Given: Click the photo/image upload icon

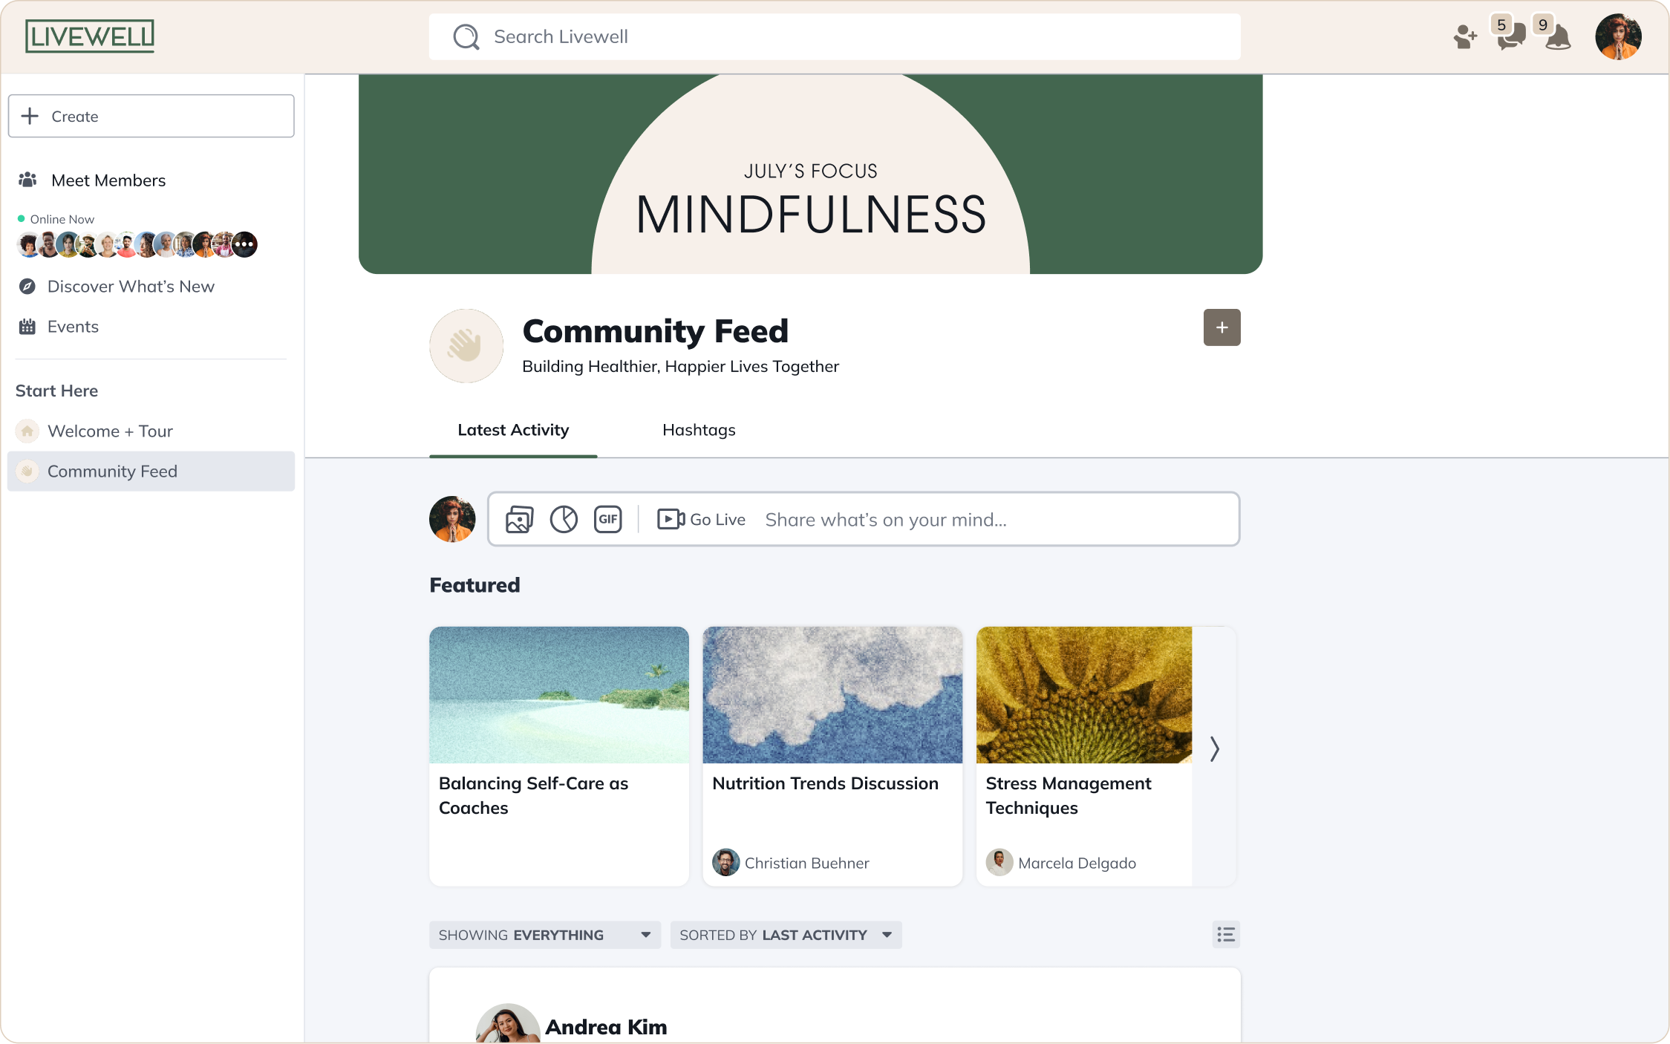Looking at the screenshot, I should 518,518.
